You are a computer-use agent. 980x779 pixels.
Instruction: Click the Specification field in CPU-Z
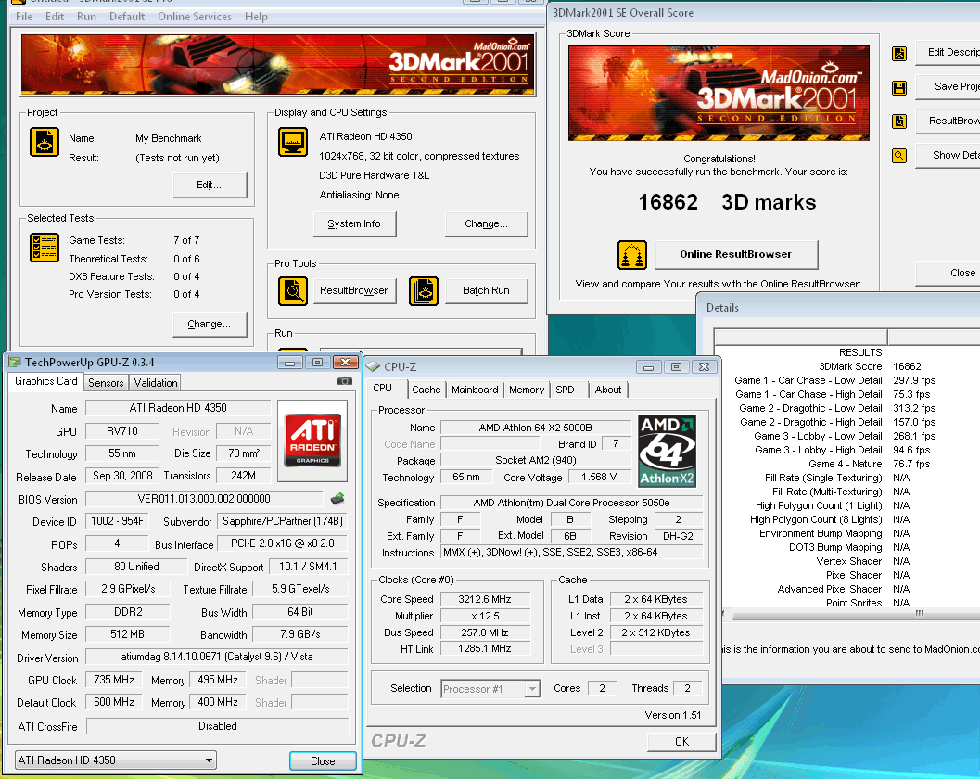tap(571, 503)
